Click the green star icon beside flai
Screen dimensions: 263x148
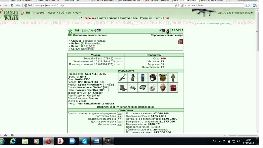click(x=70, y=31)
